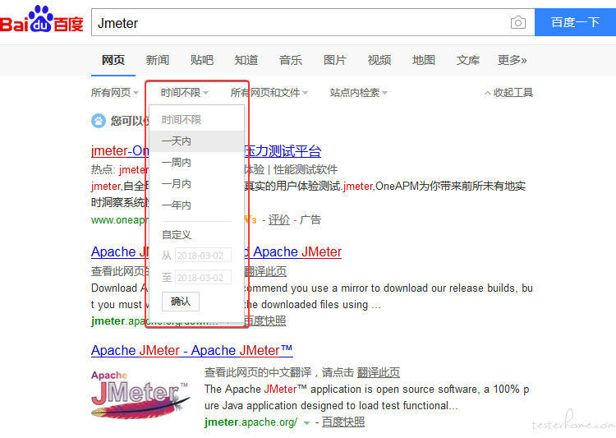Image resolution: width=616 pixels, height=438 pixels.
Task: Choose 一周内 time range option
Action: point(197,163)
